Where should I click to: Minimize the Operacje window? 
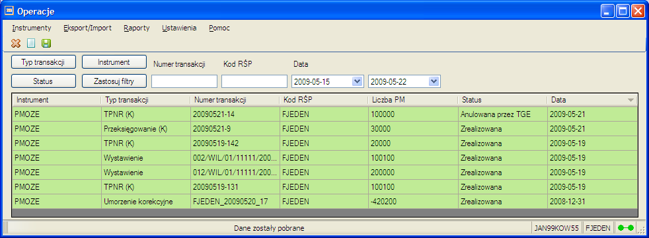click(x=608, y=11)
